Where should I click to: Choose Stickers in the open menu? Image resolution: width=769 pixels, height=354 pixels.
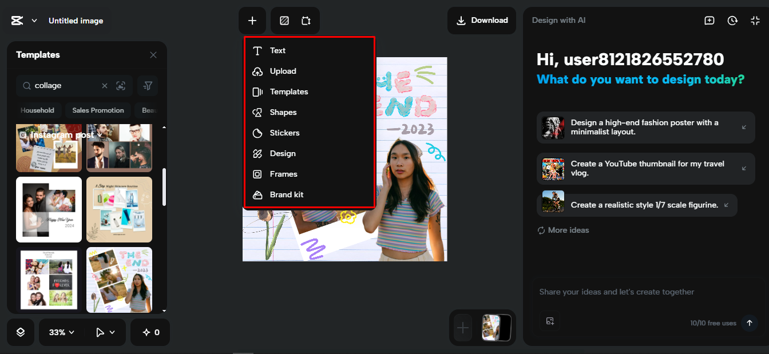[284, 133]
